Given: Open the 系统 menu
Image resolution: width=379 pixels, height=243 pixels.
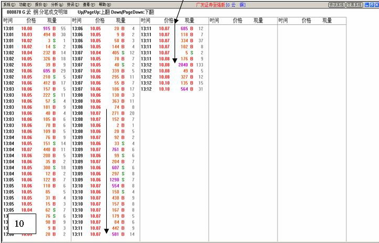Looking at the screenshot, I should (x=9, y=4).
